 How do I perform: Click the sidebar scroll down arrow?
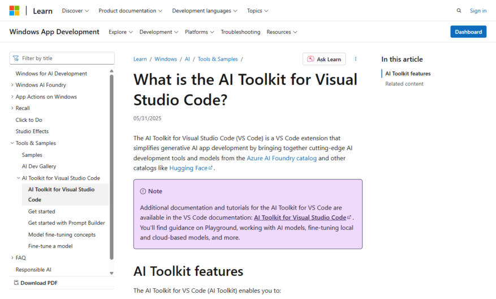click(x=111, y=273)
